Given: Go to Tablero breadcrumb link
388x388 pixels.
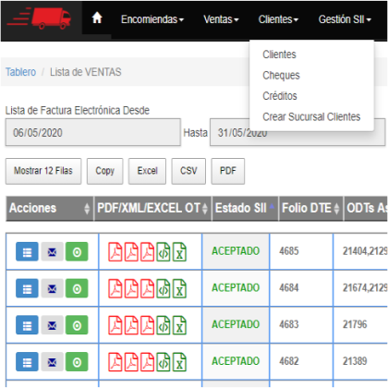Looking at the screenshot, I should [20, 72].
